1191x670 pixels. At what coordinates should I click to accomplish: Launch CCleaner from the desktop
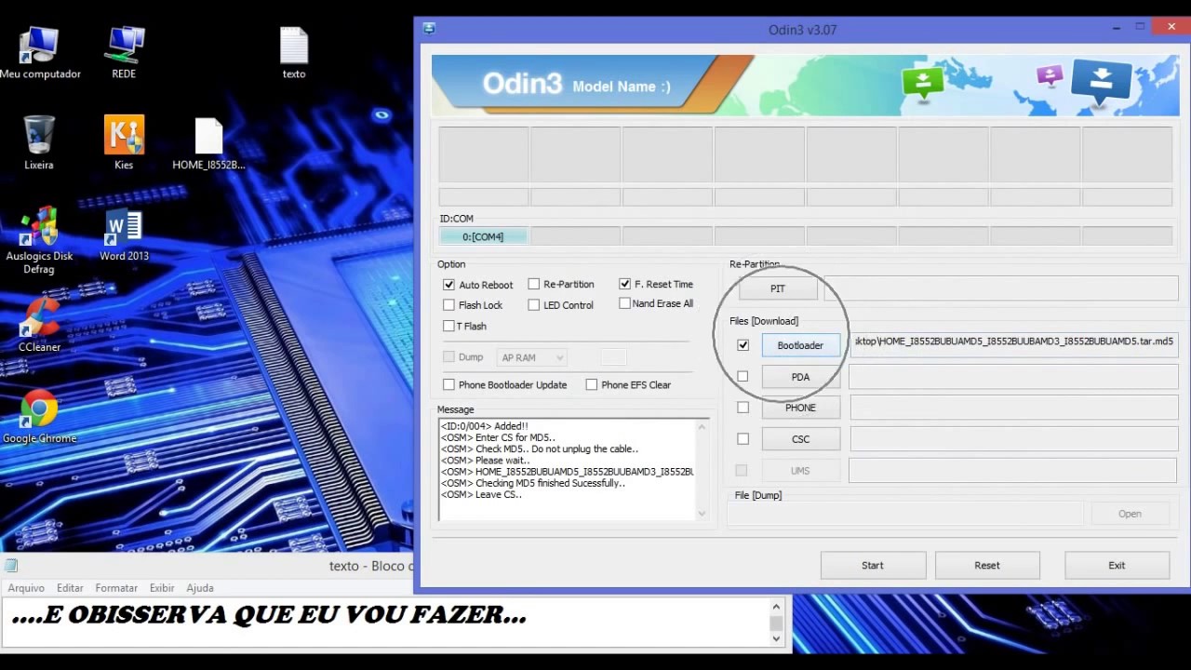[x=39, y=325]
